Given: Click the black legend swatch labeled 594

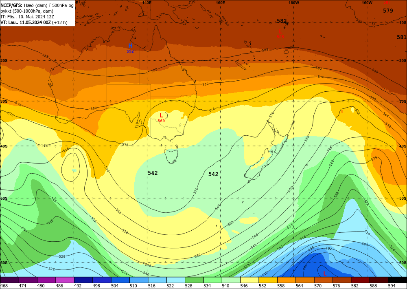Looking at the screenshot, I should [x=397, y=280].
